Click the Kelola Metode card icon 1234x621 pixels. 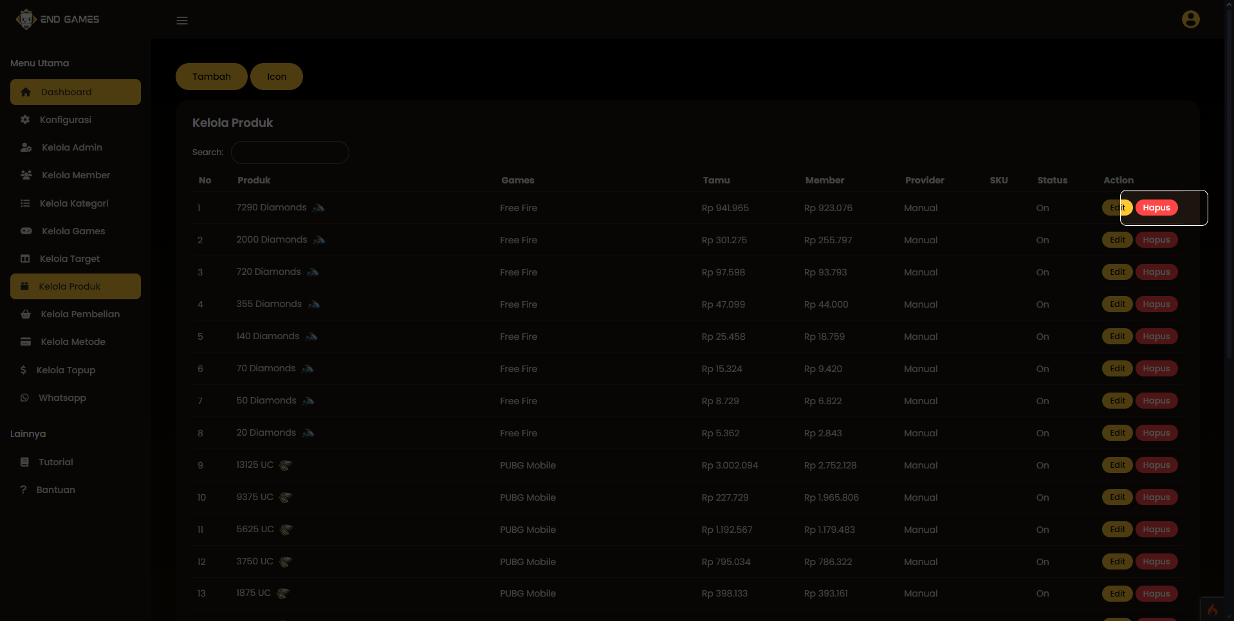[x=26, y=342]
